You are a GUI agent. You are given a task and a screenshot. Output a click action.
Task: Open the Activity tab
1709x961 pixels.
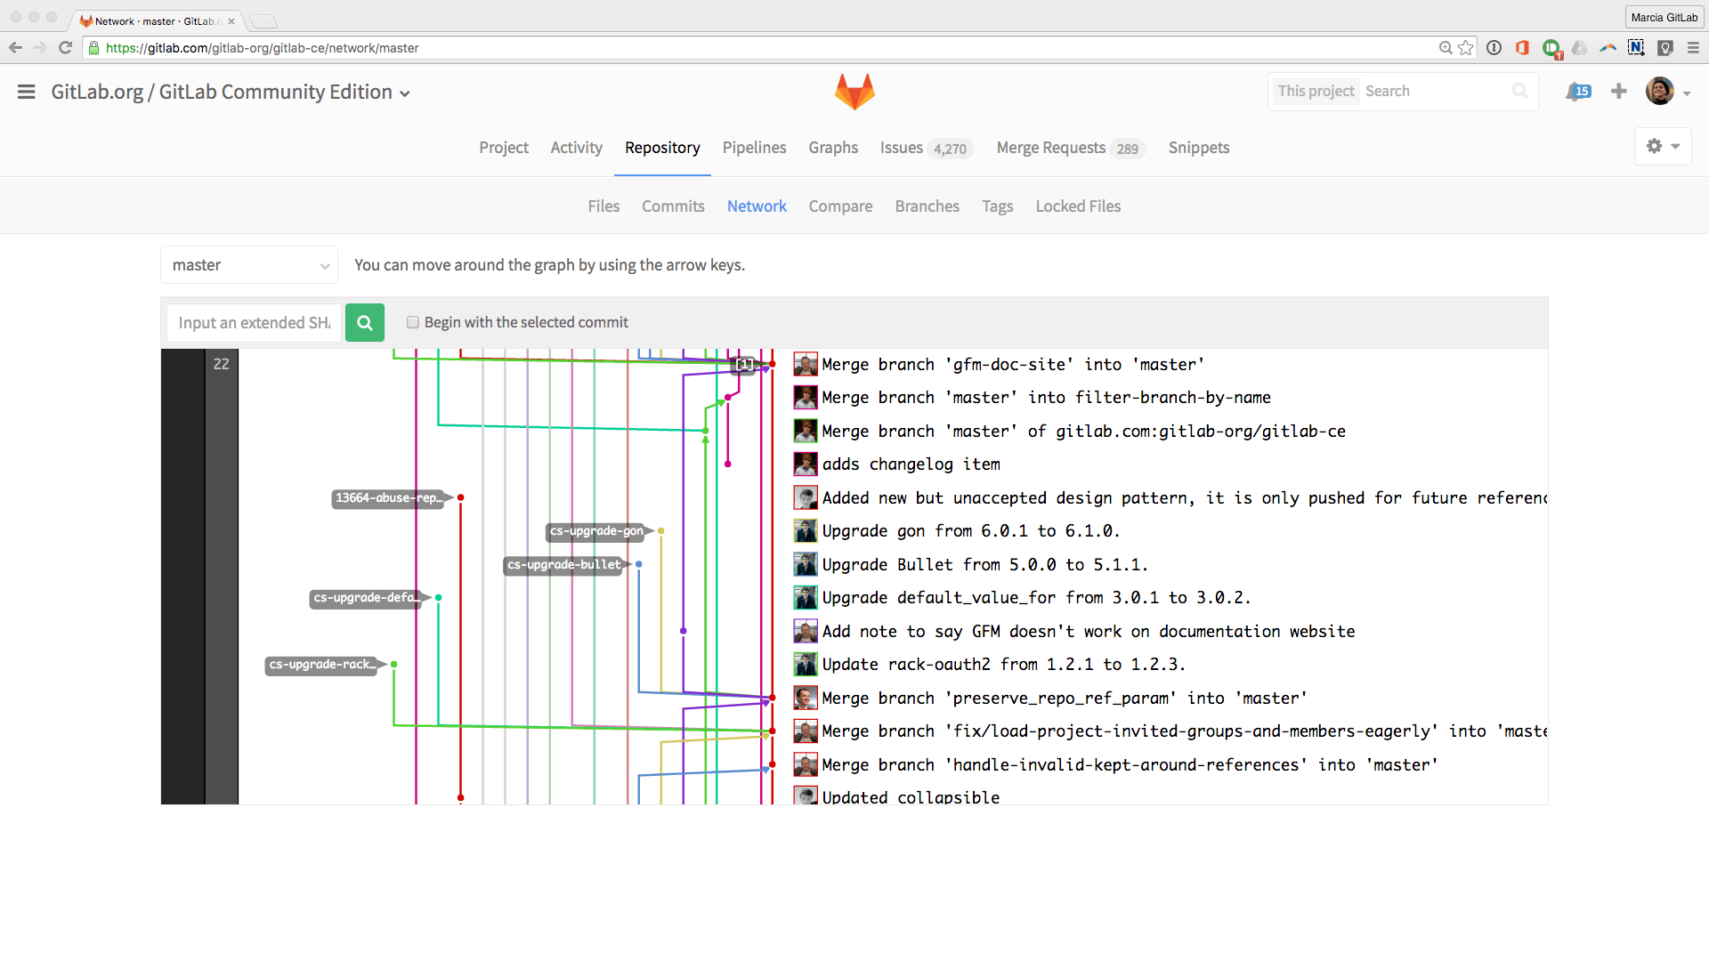(576, 148)
